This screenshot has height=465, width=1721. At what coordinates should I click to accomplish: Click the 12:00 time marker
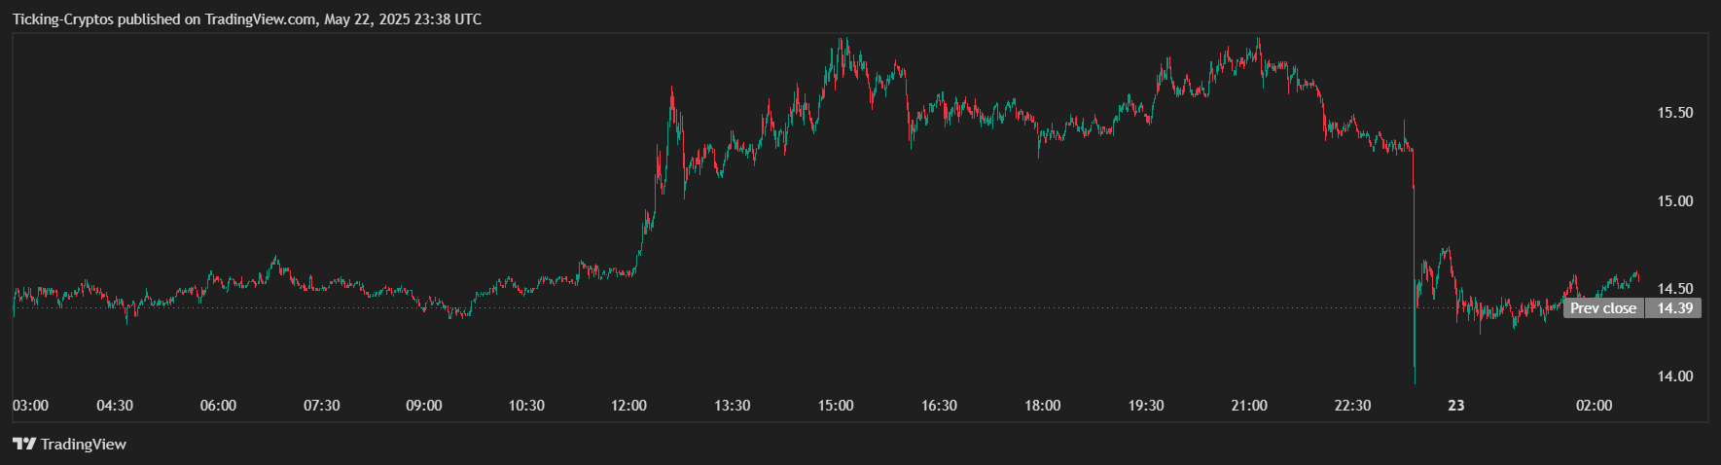[629, 406]
